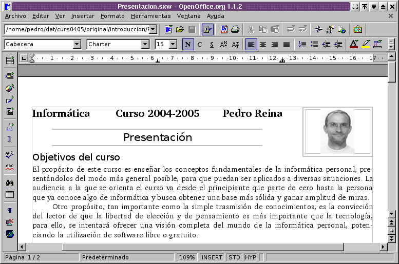Click the 109% zoom status field
The height and width of the screenshot is (264, 399).
click(x=187, y=257)
